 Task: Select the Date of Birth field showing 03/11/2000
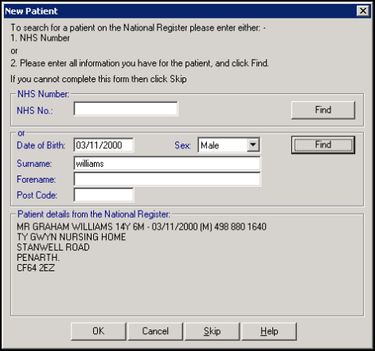coord(104,145)
